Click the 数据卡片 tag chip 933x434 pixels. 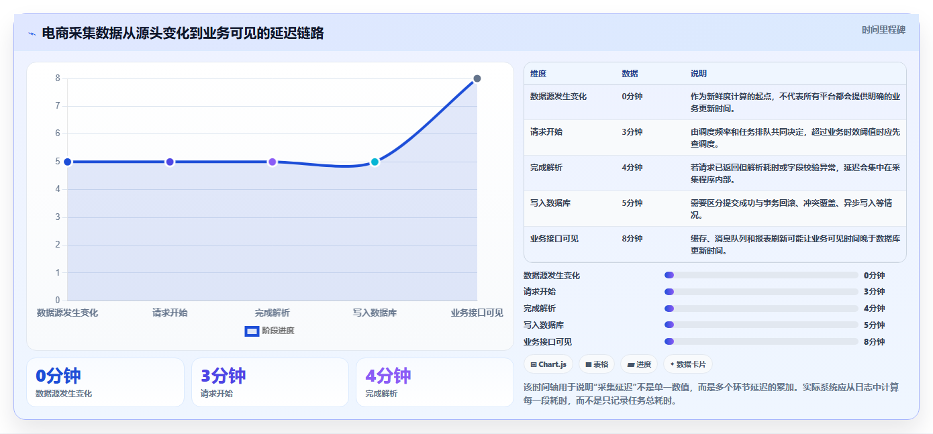(688, 364)
